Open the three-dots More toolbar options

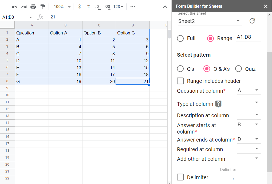133,7
